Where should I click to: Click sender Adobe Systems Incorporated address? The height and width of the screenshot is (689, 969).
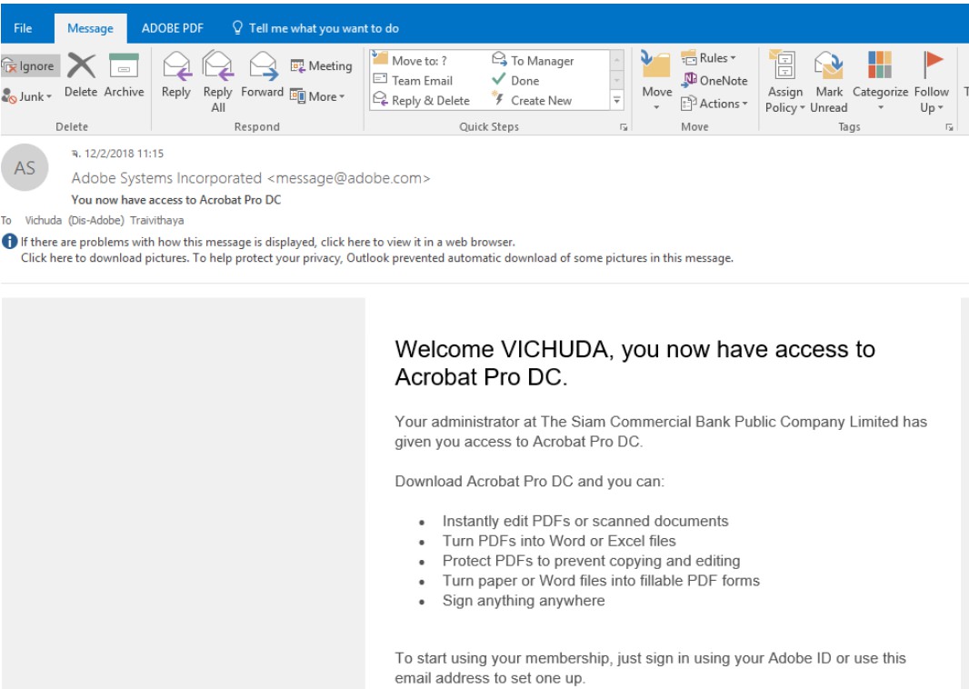(251, 178)
